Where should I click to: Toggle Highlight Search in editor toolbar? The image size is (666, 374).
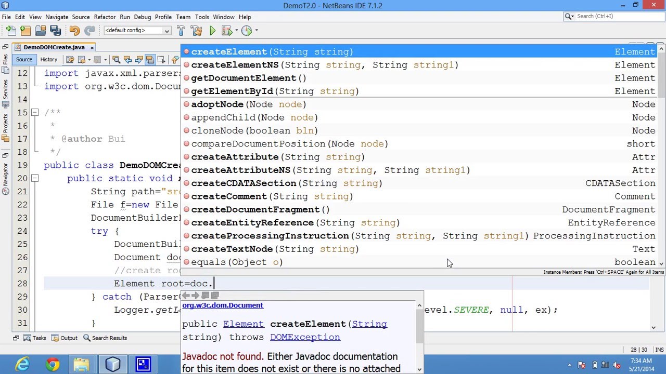[x=150, y=60]
